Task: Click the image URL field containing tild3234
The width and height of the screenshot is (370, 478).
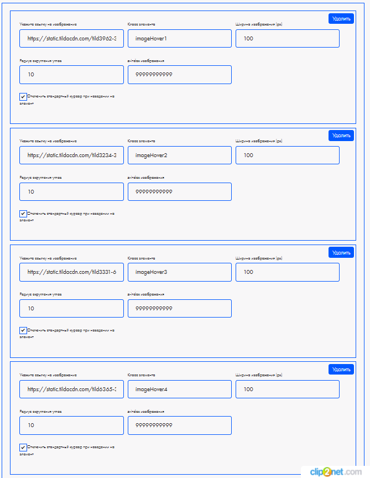Action: [71, 155]
